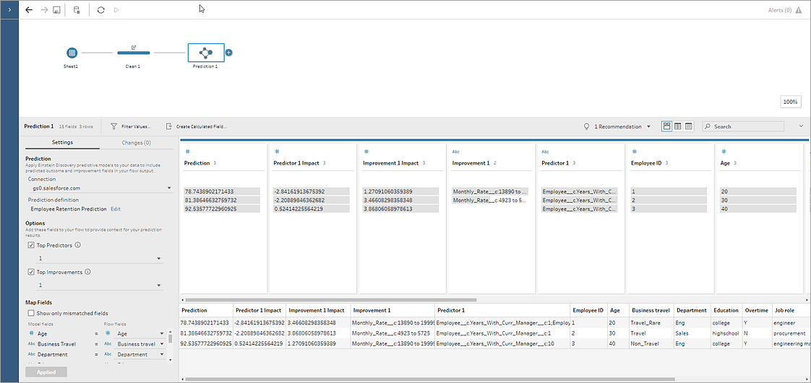Click the Job role grid column header
Image resolution: width=811 pixels, height=383 pixels.
click(x=791, y=310)
